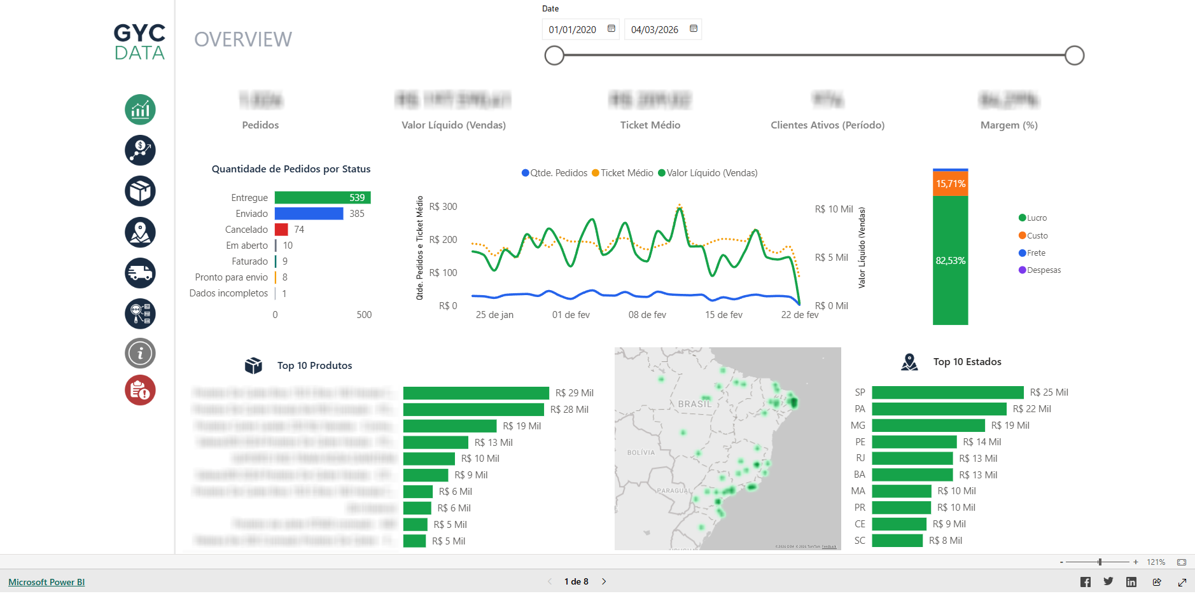Click the gray info icon in sidebar
Viewport: 1195px width, 596px height.
(140, 353)
